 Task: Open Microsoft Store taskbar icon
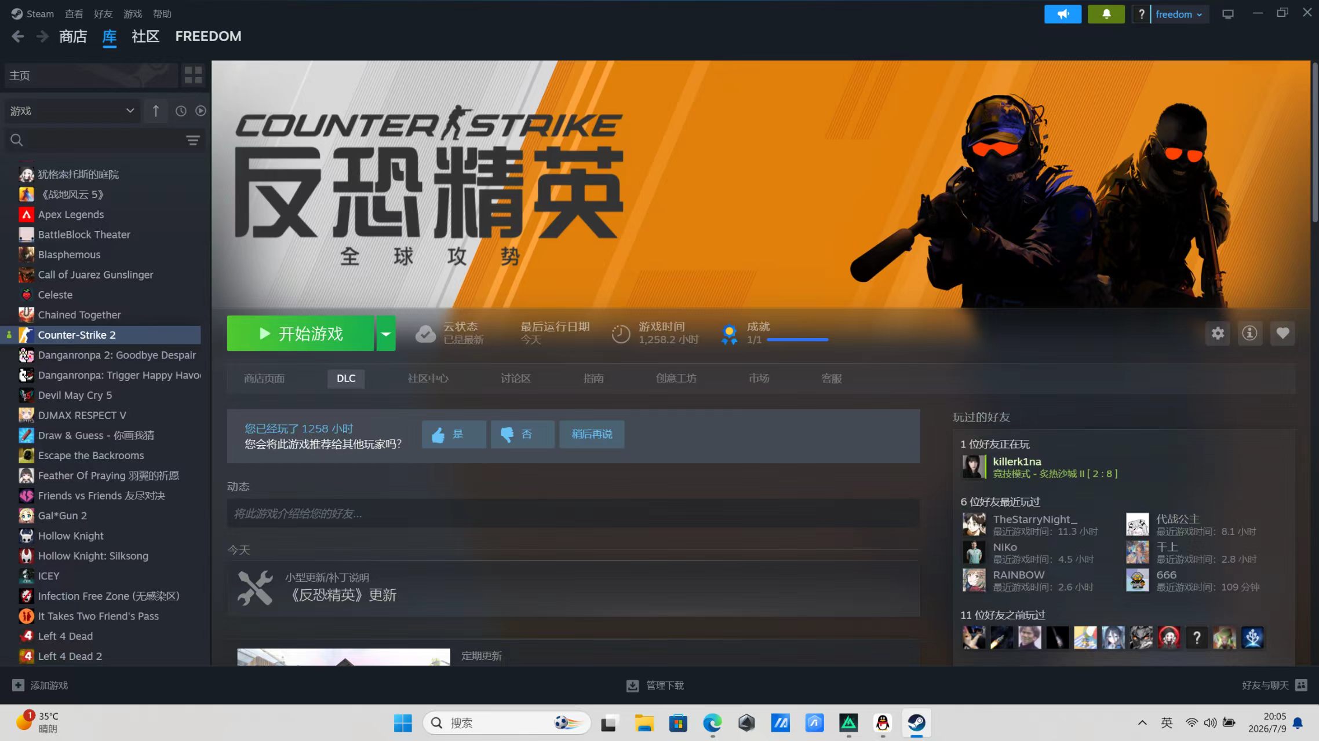[678, 722]
